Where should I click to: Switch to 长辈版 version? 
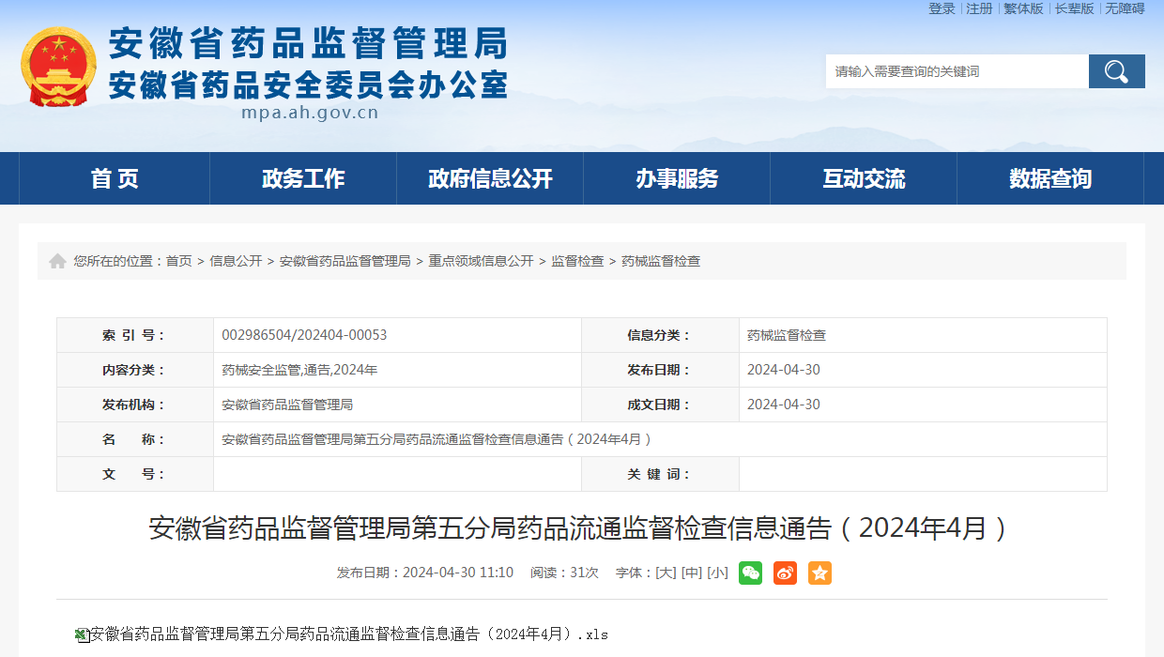tap(1074, 8)
